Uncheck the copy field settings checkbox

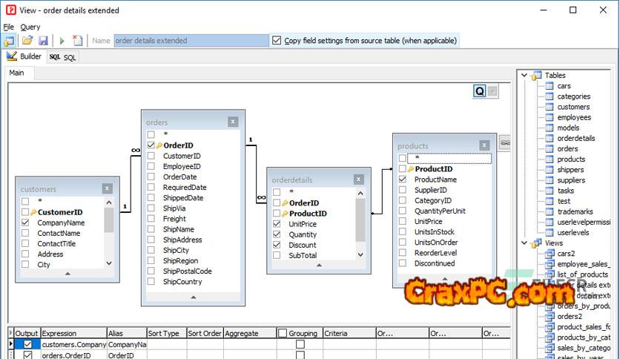point(277,41)
